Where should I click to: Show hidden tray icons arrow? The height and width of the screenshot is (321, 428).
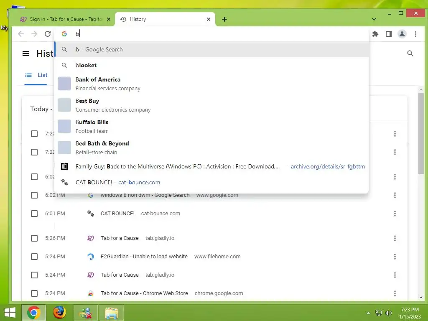pyautogui.click(x=368, y=313)
